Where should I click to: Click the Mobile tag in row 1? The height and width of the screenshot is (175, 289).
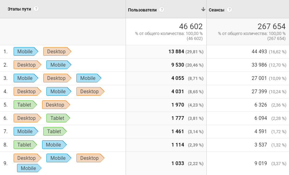(x=25, y=51)
